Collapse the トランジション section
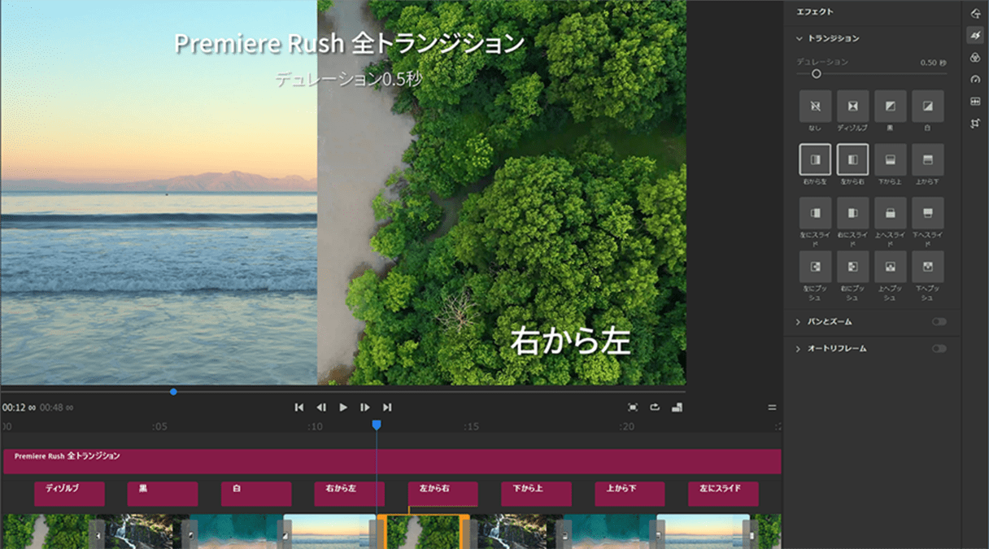The image size is (989, 549). click(x=799, y=38)
